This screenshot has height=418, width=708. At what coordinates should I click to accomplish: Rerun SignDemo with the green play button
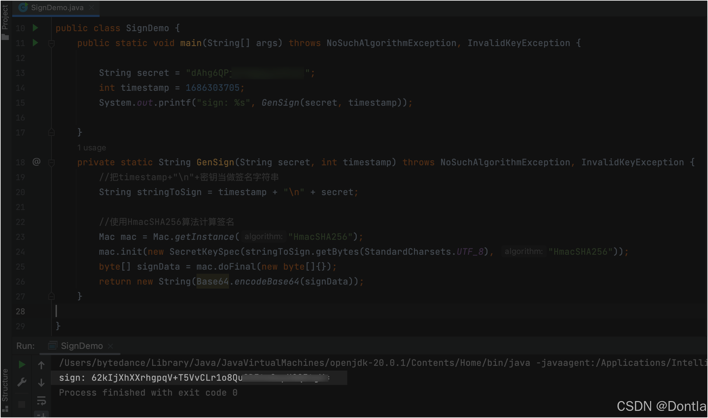coord(22,364)
